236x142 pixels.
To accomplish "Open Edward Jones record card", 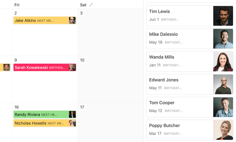I will click(180, 84).
